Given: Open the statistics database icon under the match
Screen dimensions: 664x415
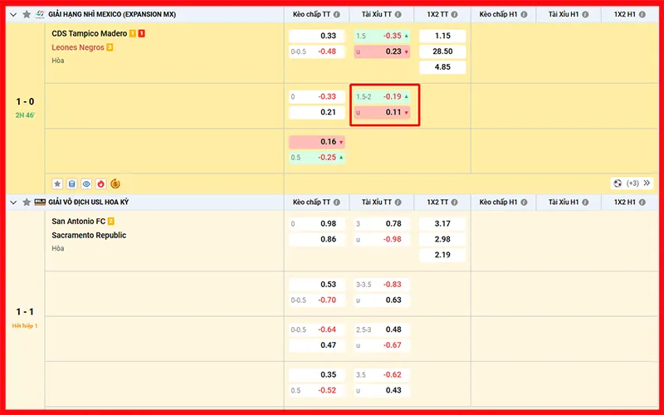Looking at the screenshot, I should click(x=71, y=183).
